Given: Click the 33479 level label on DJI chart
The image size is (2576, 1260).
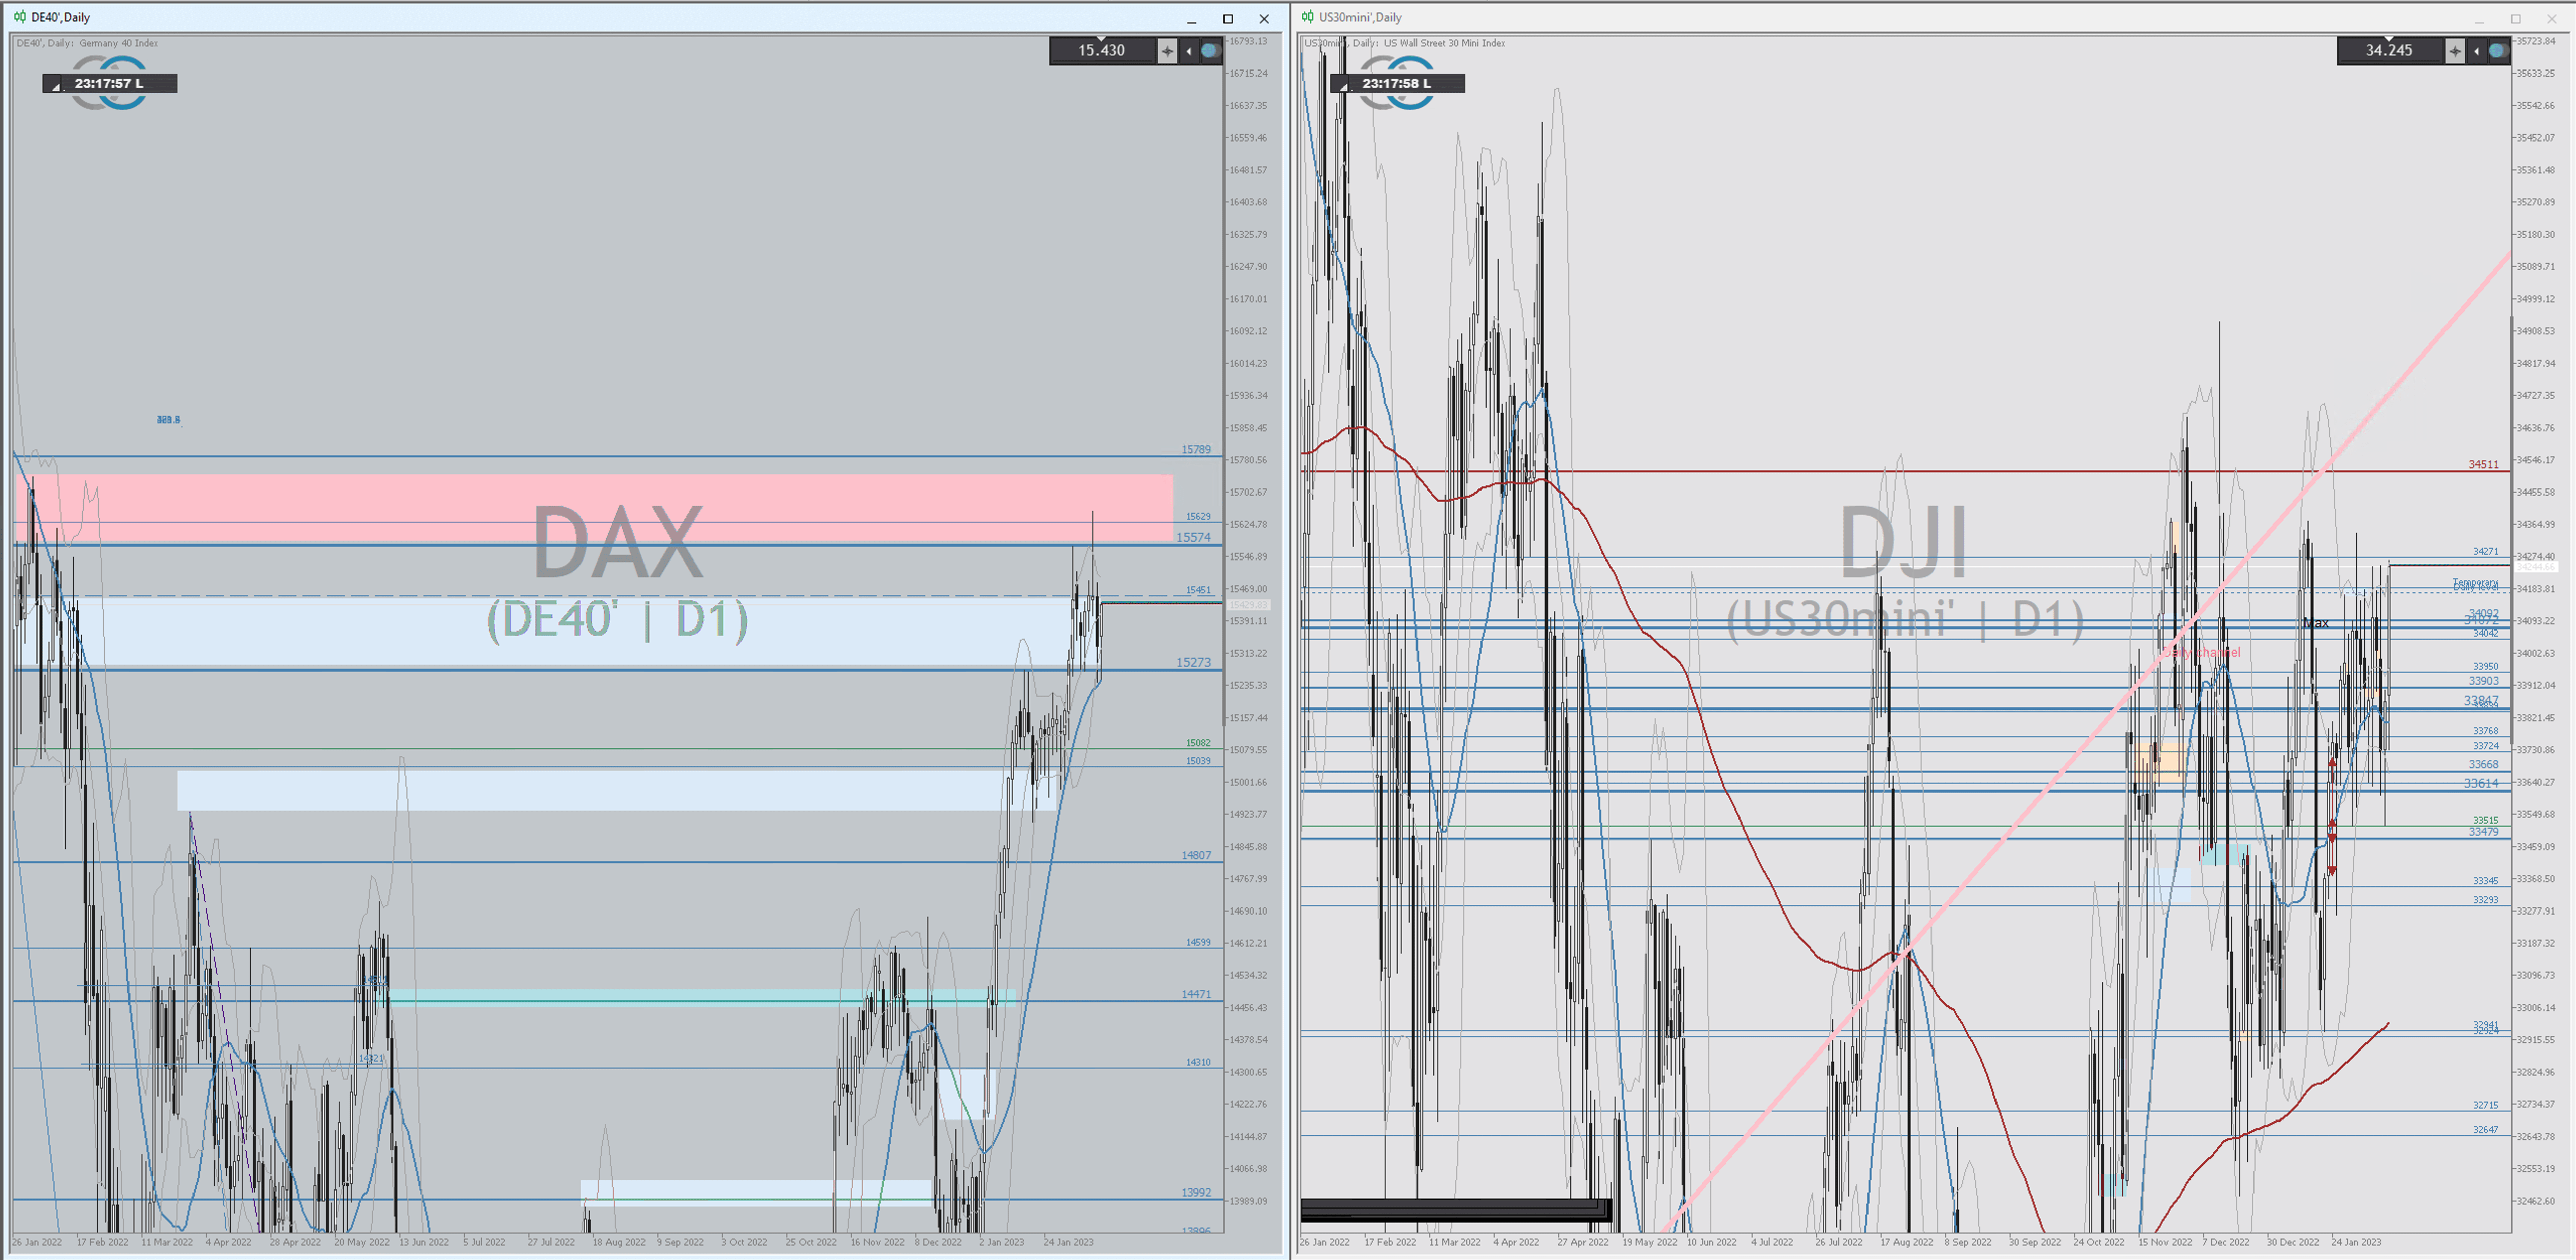Looking at the screenshot, I should point(2483,831).
